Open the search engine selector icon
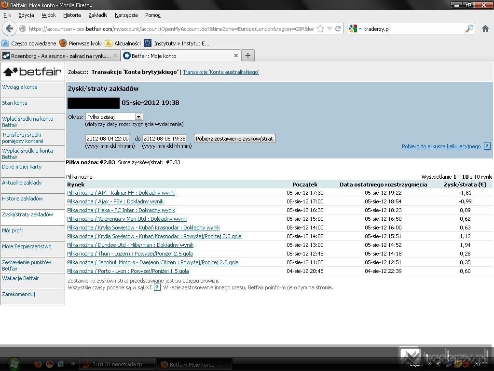 [355, 29]
